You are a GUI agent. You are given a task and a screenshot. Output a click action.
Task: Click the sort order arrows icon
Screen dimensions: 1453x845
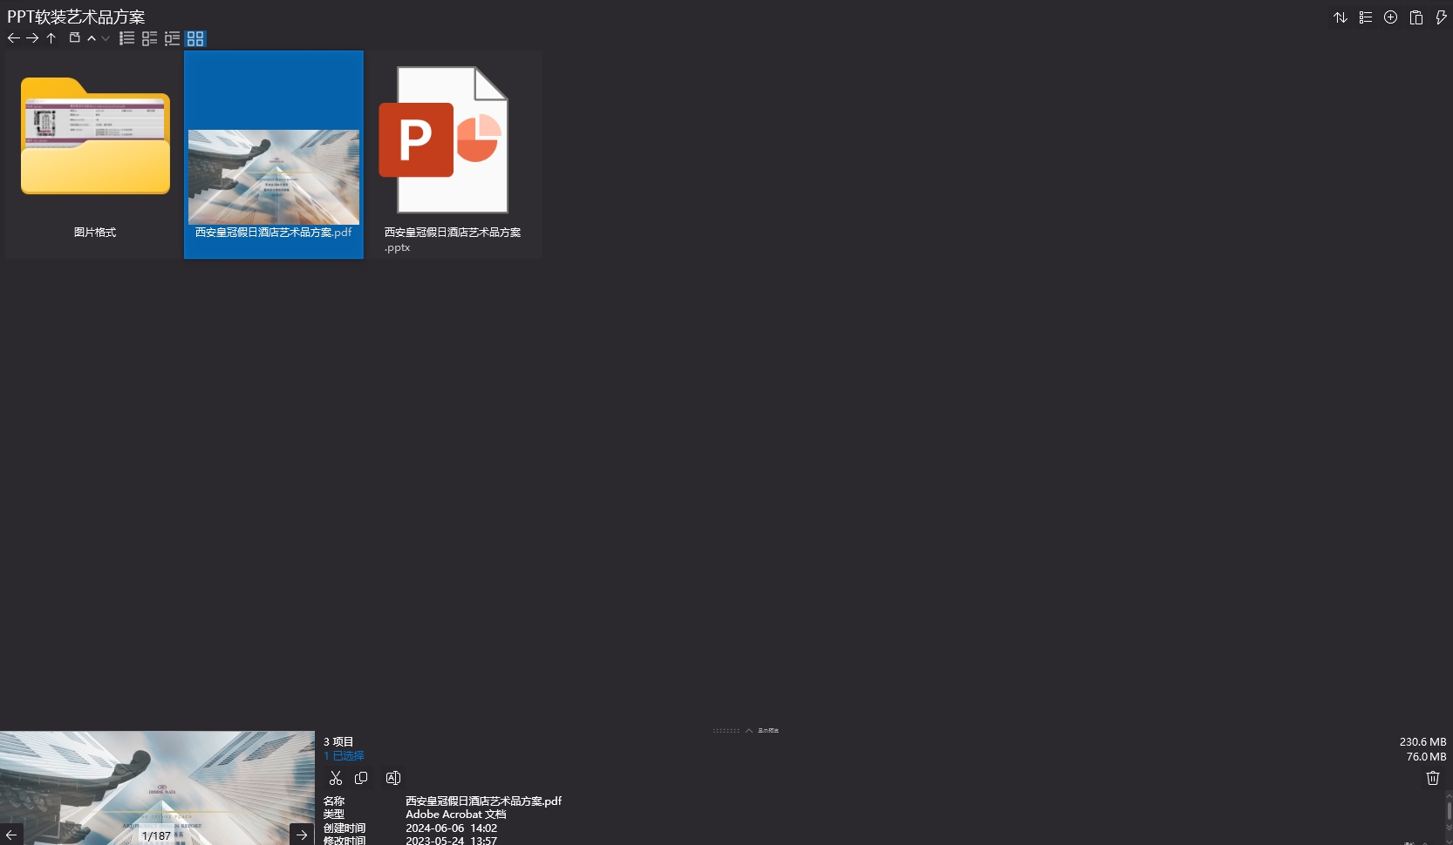click(x=1340, y=17)
